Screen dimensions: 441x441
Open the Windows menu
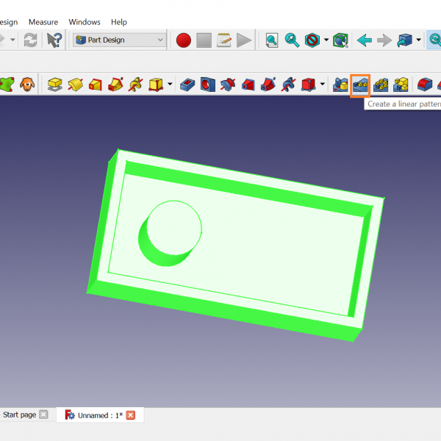click(x=85, y=22)
